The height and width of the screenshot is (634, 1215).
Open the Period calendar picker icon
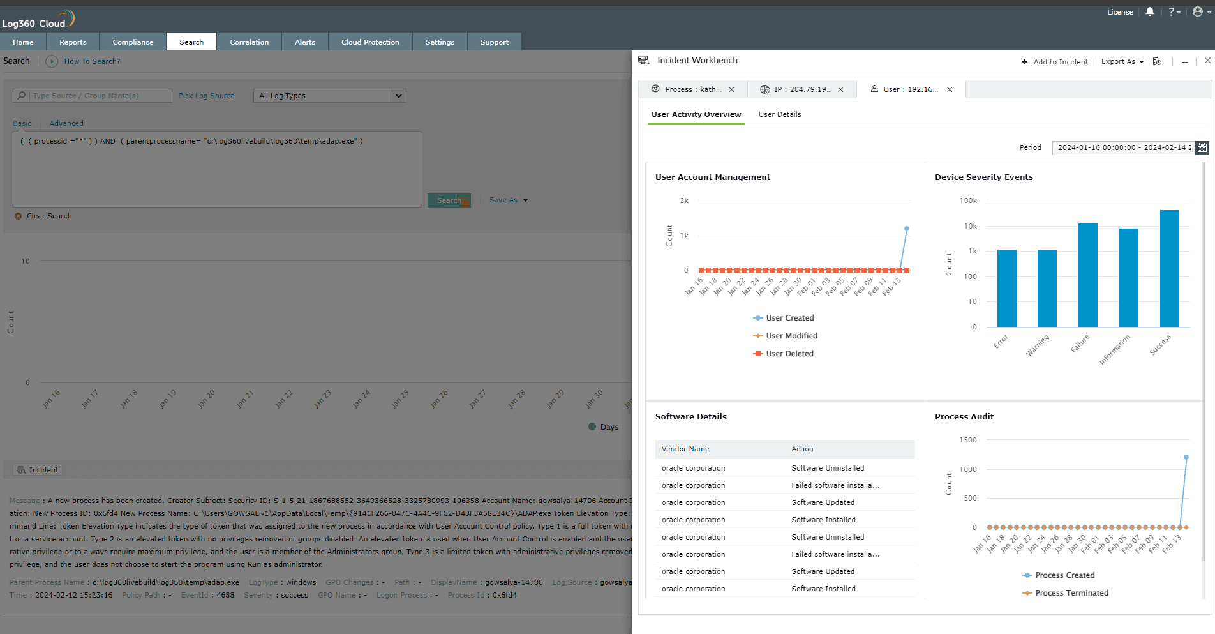[x=1202, y=147]
